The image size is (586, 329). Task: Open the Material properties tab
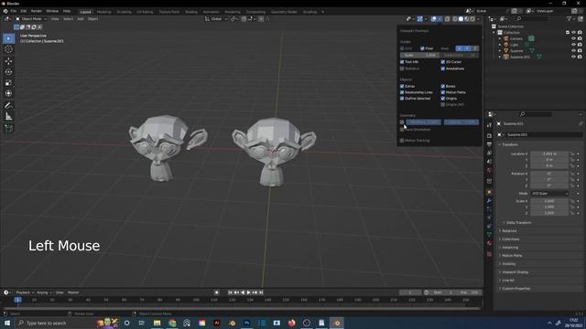489,243
